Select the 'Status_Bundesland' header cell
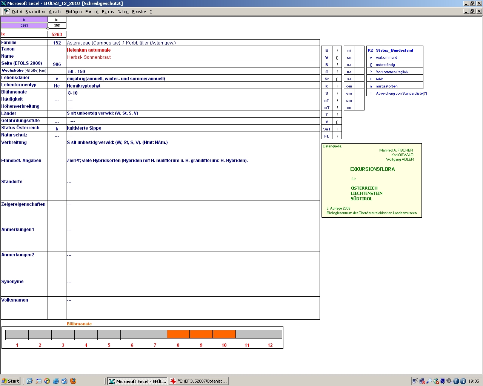The height and width of the screenshot is (386, 483). pos(399,50)
